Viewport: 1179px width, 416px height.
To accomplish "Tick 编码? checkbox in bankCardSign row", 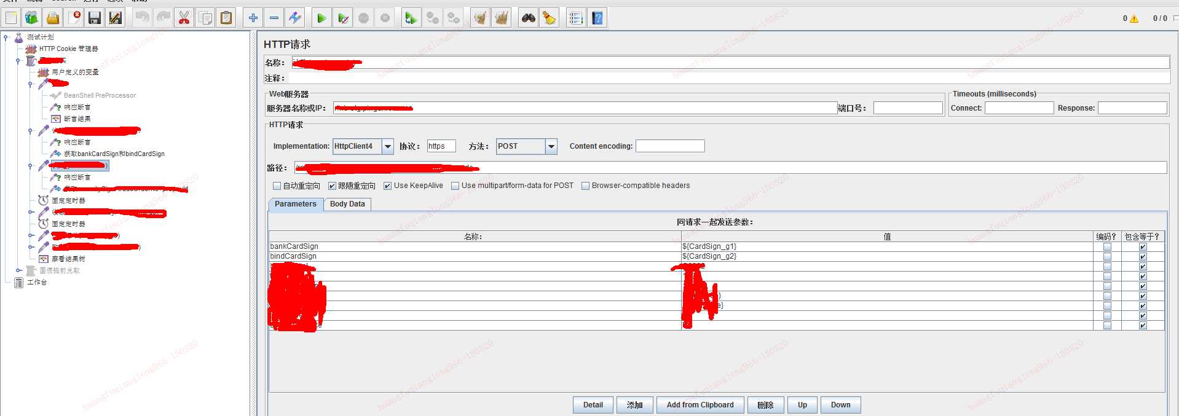I will [1107, 246].
